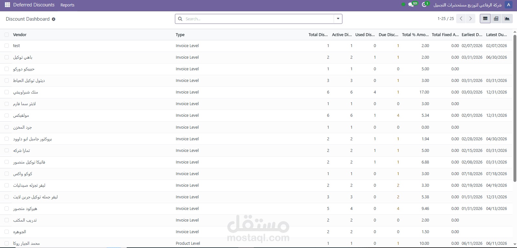Click the 06/30/2026 latest due date
Screen dimensions: 517x248
point(497,57)
